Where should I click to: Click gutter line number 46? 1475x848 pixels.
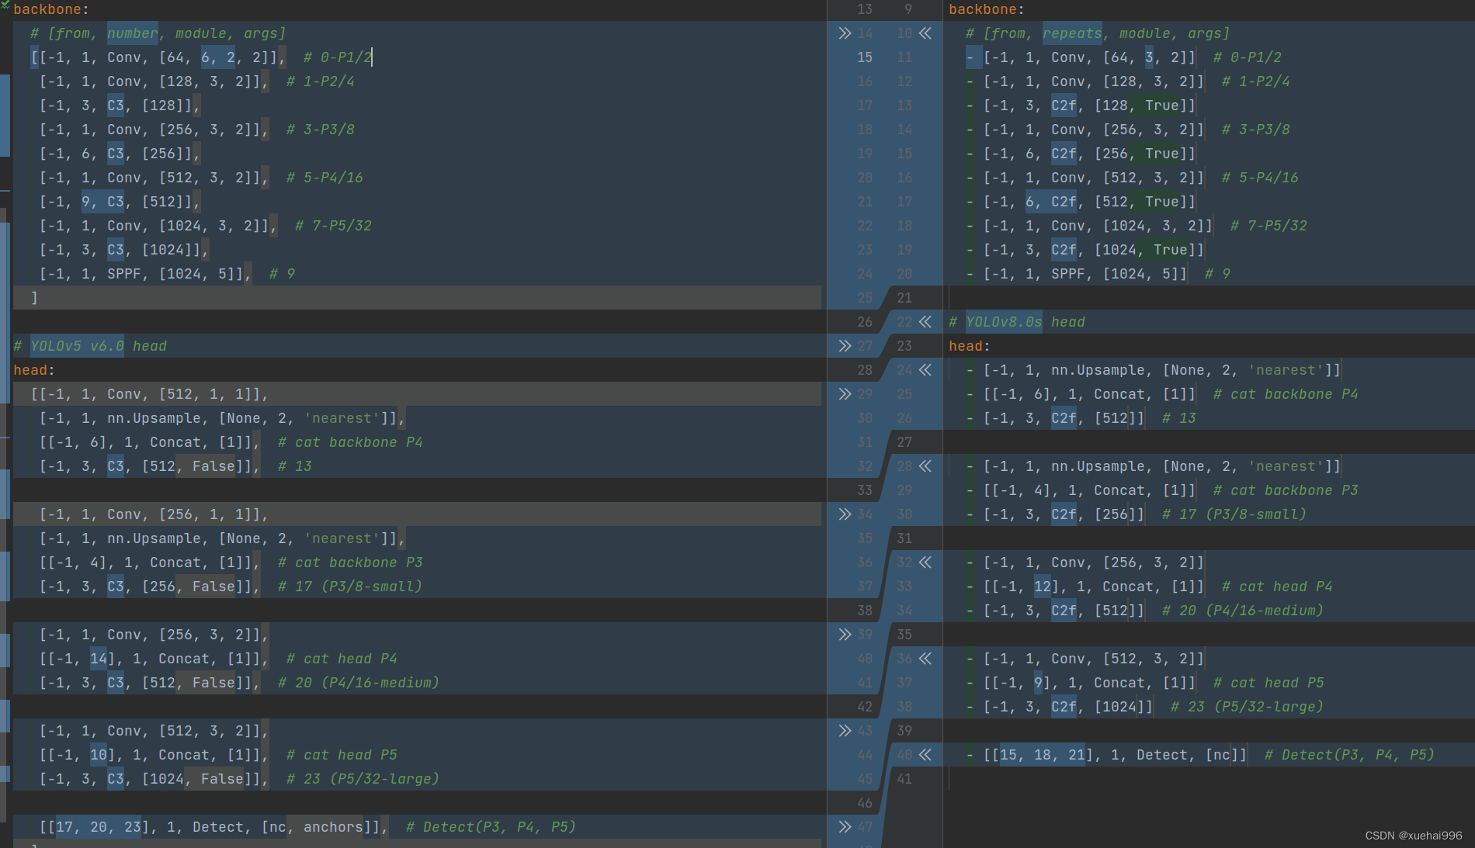point(865,803)
